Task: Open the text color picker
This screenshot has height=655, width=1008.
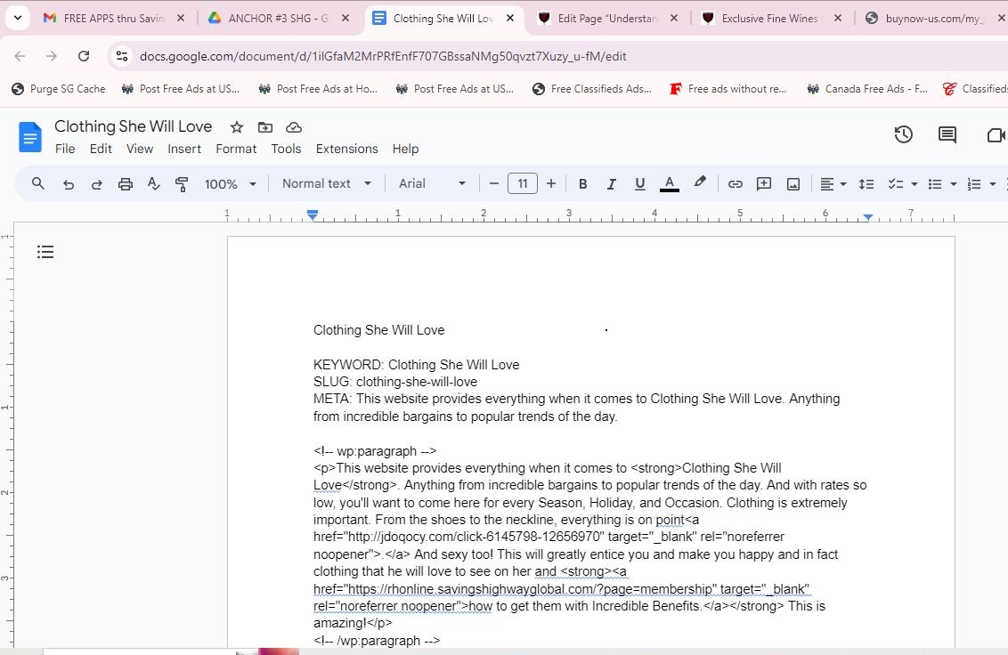Action: click(670, 184)
